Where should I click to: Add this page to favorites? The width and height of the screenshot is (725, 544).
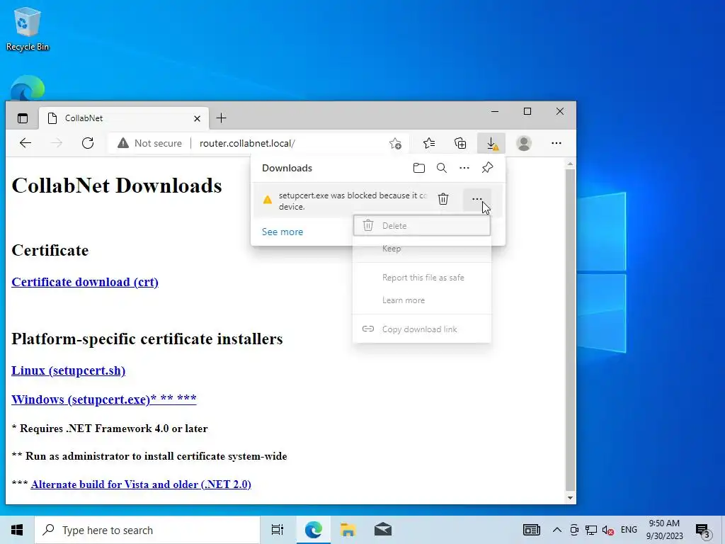coord(395,144)
